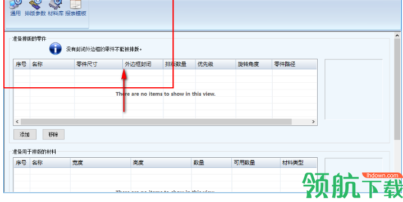Click the part preview pane beside parts table
The height and width of the screenshot is (202, 403).
[x=354, y=90]
